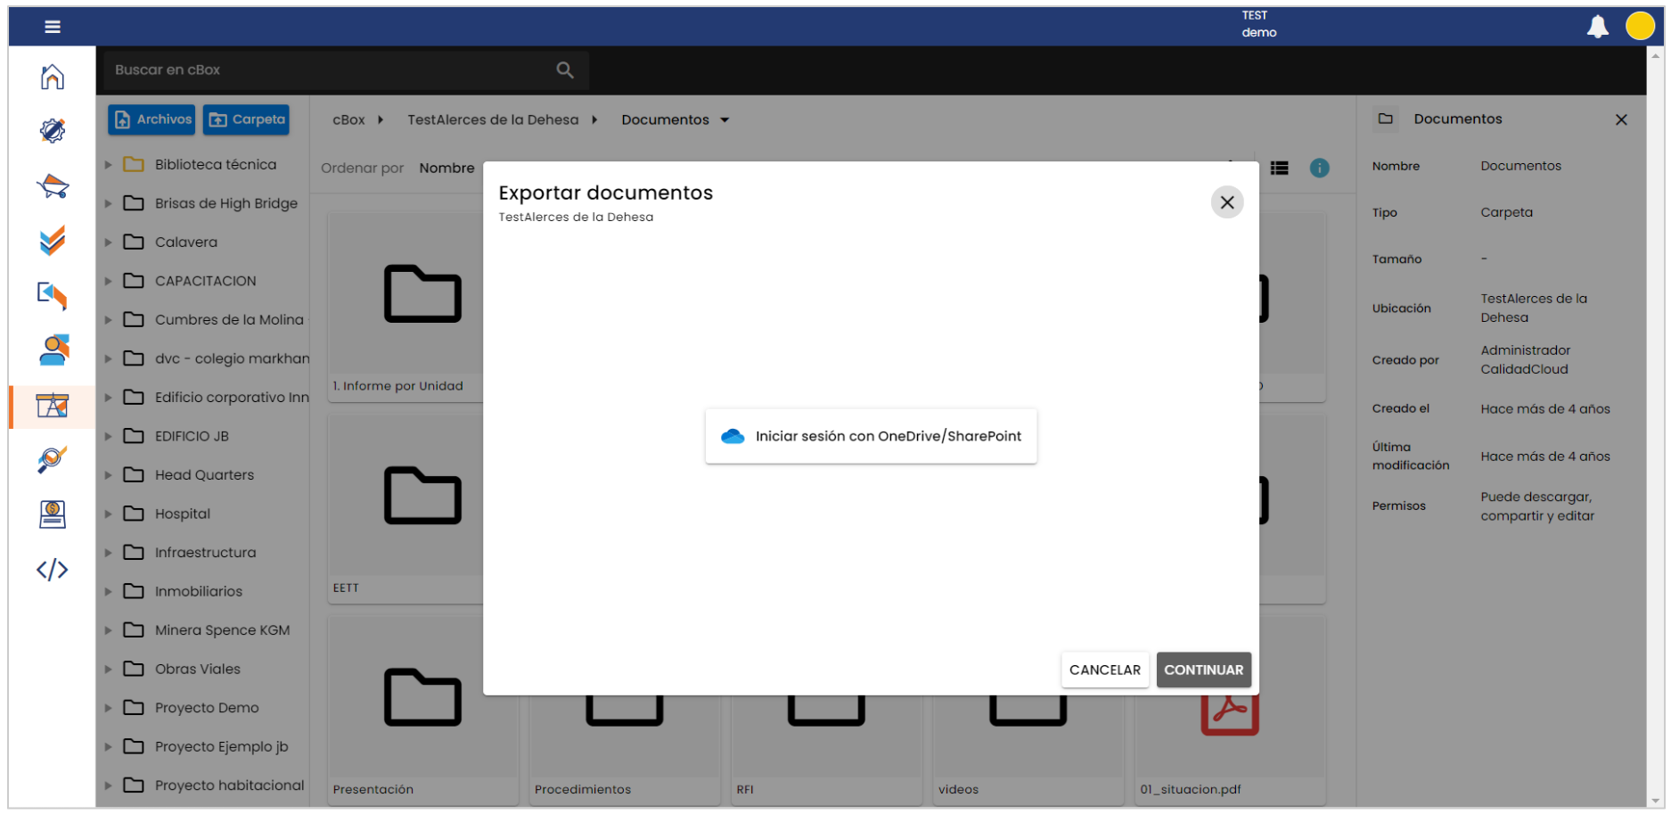Click the TEST demo account label
Image resolution: width=1671 pixels, height=814 pixels.
click(1258, 24)
